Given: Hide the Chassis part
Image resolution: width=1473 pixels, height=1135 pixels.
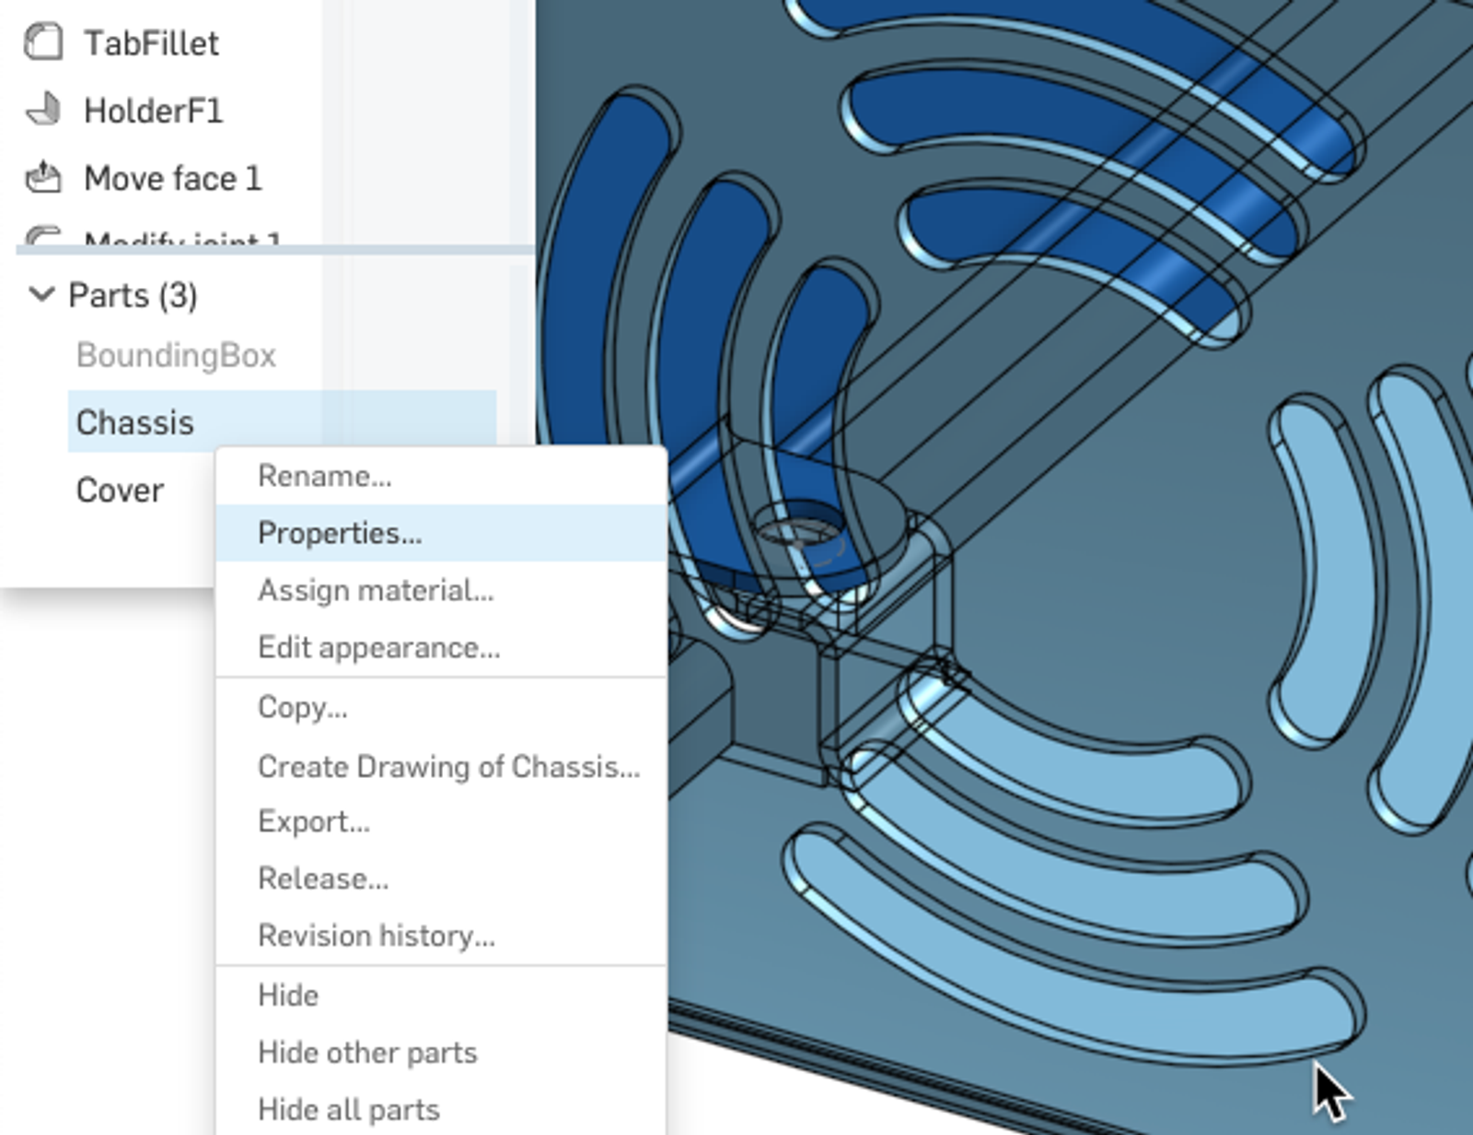Looking at the screenshot, I should click(287, 995).
